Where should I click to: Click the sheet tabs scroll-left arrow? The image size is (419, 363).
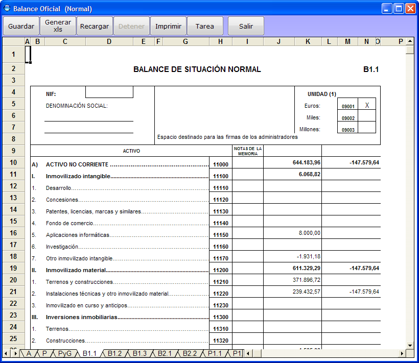pos(6,354)
